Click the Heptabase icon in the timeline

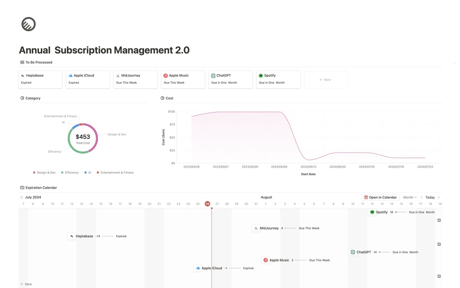click(72, 236)
